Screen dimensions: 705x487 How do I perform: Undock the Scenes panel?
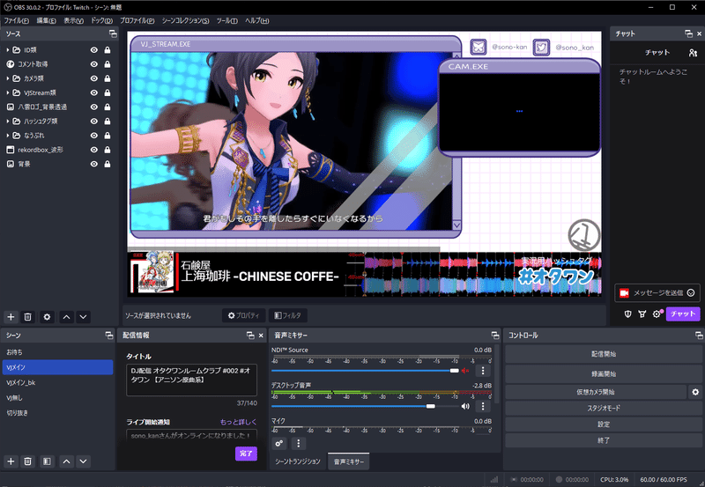(108, 336)
